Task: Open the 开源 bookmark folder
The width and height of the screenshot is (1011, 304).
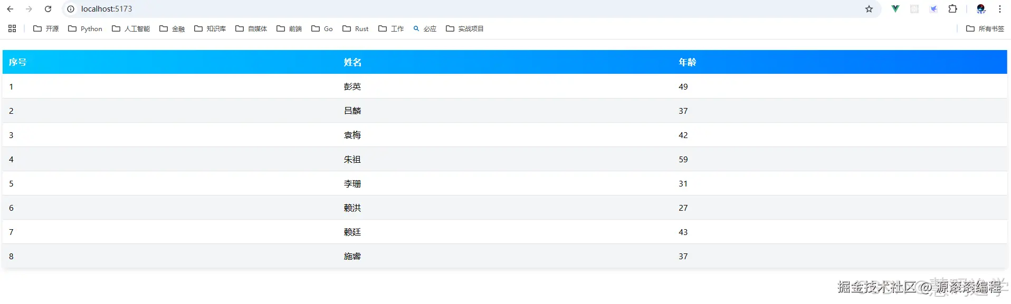Action: coord(46,28)
